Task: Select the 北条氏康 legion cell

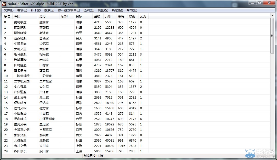Action: (20, 141)
